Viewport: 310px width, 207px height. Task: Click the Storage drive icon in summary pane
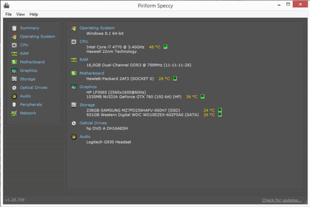click(74, 105)
